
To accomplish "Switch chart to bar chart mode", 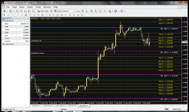I will coord(79,11).
